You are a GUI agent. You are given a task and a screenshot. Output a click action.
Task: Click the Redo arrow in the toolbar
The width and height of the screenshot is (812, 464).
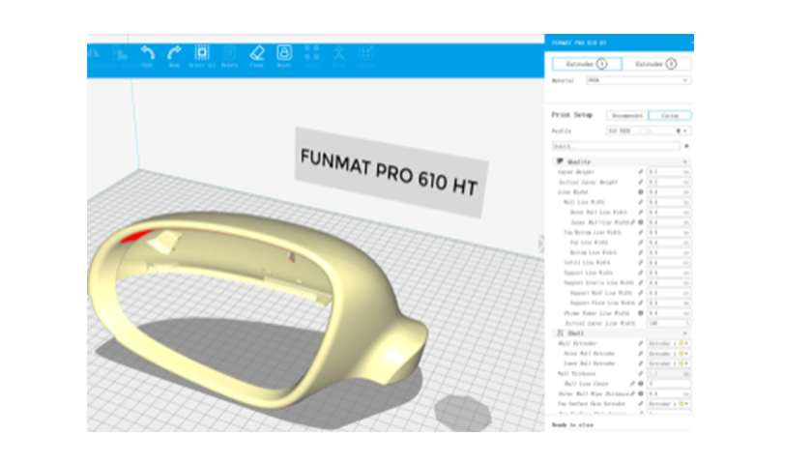point(175,55)
